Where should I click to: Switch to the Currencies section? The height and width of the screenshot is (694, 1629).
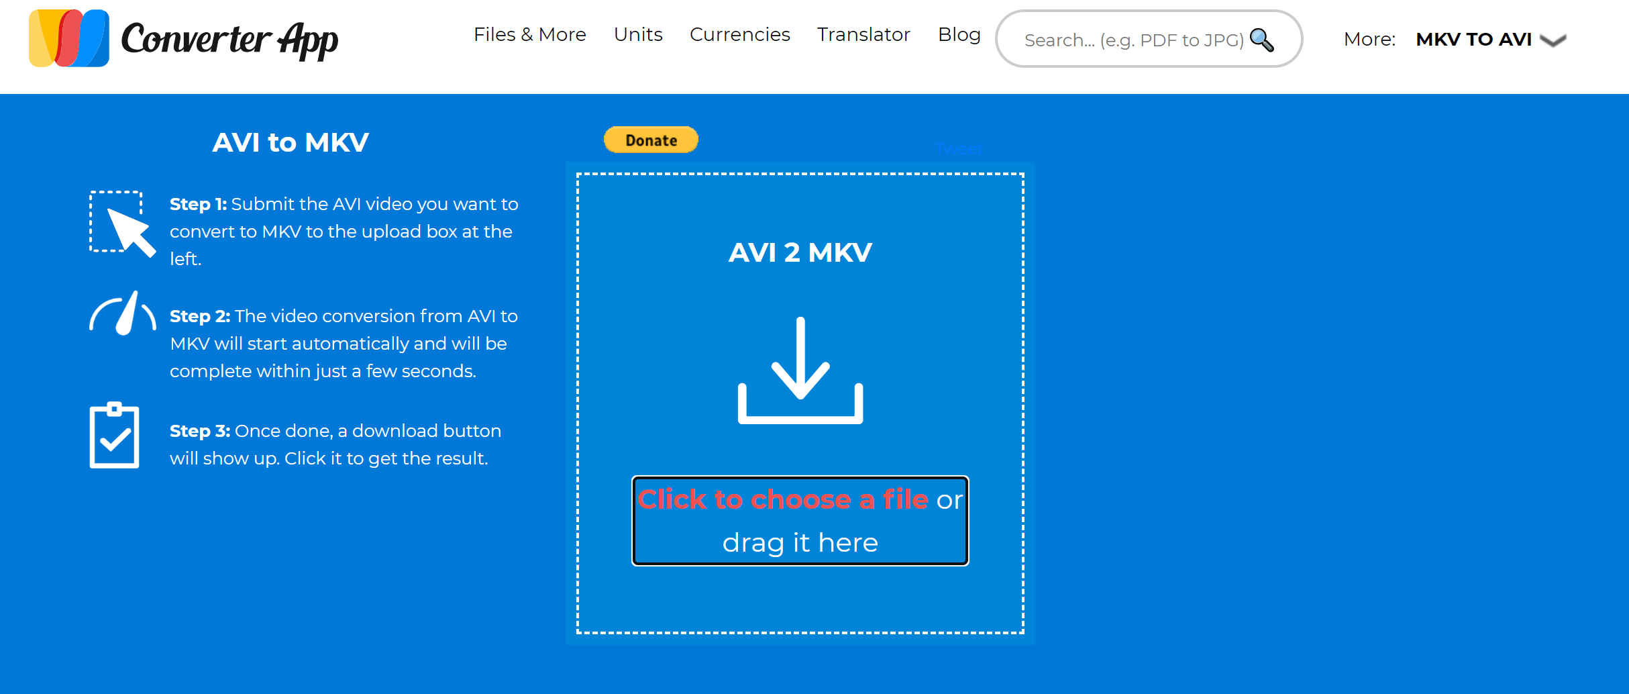(x=739, y=34)
